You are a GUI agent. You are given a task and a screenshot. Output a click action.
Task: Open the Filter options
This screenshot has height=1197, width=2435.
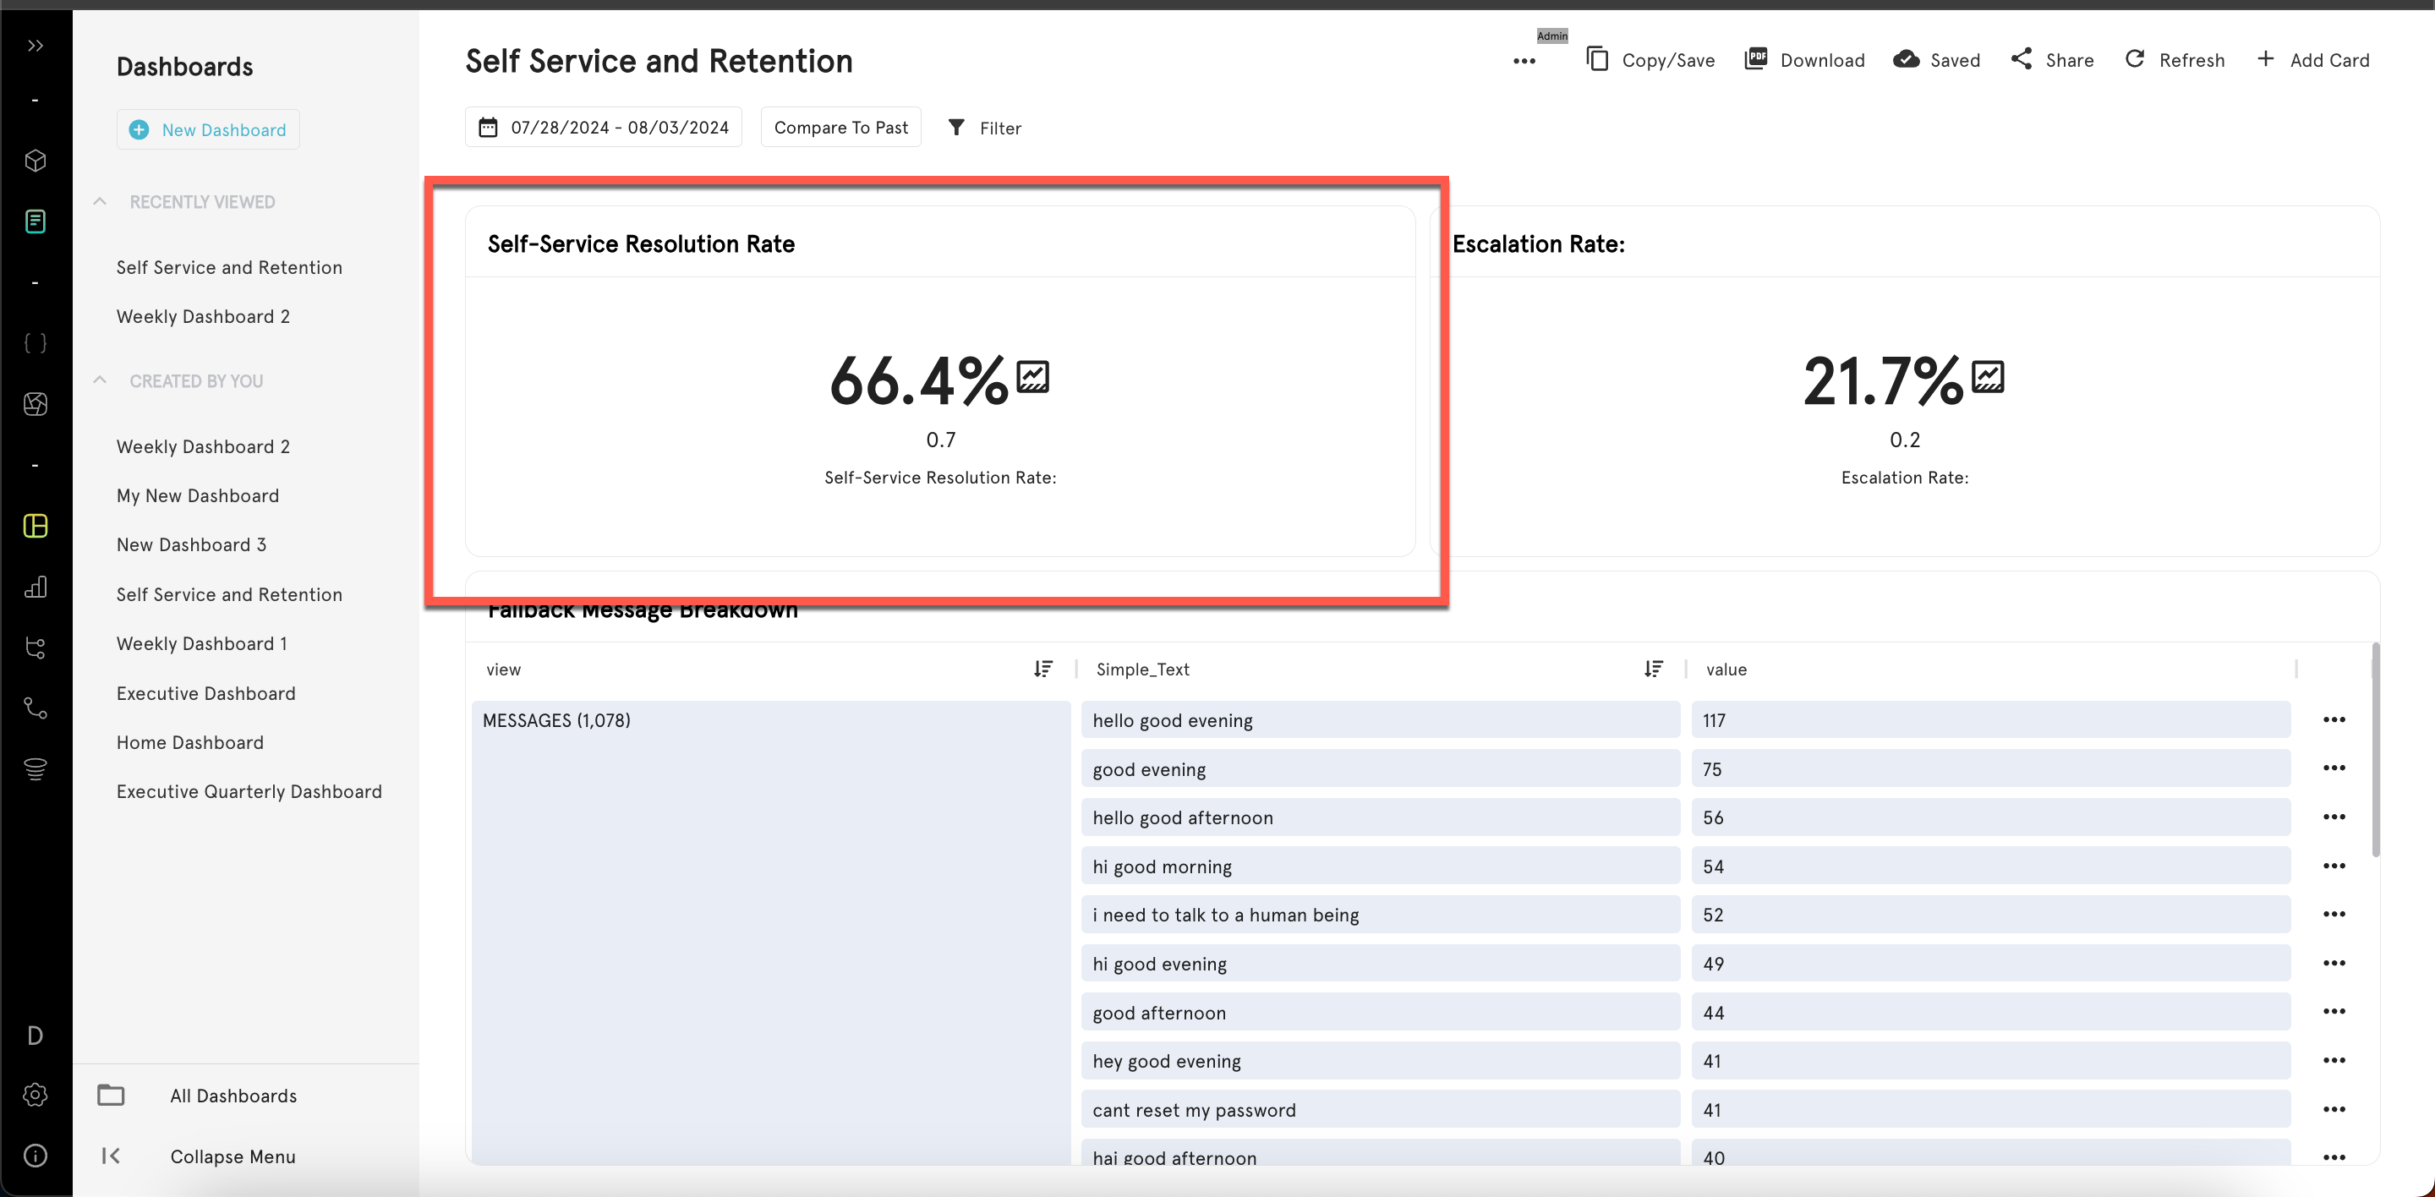click(984, 128)
